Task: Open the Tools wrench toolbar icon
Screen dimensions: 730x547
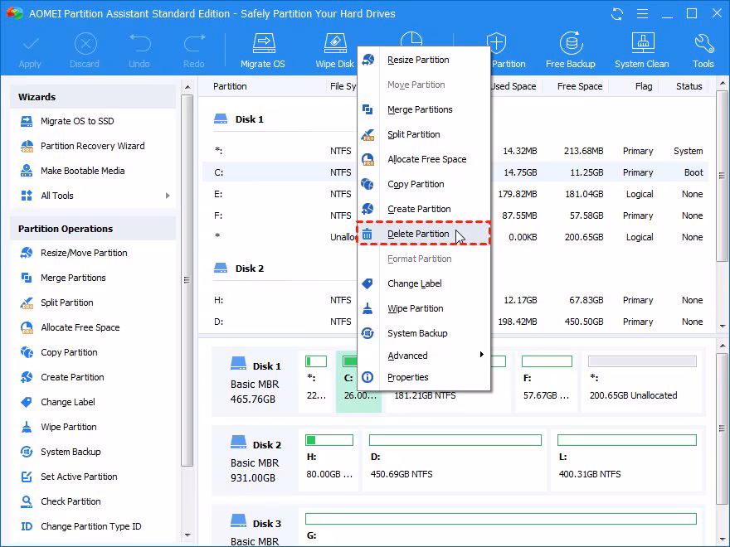Action: (x=703, y=51)
